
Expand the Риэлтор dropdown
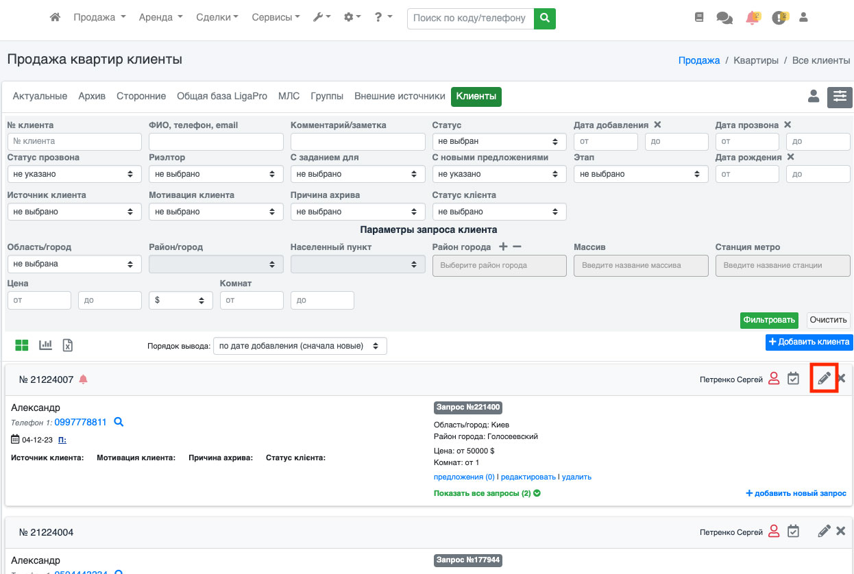coord(215,175)
